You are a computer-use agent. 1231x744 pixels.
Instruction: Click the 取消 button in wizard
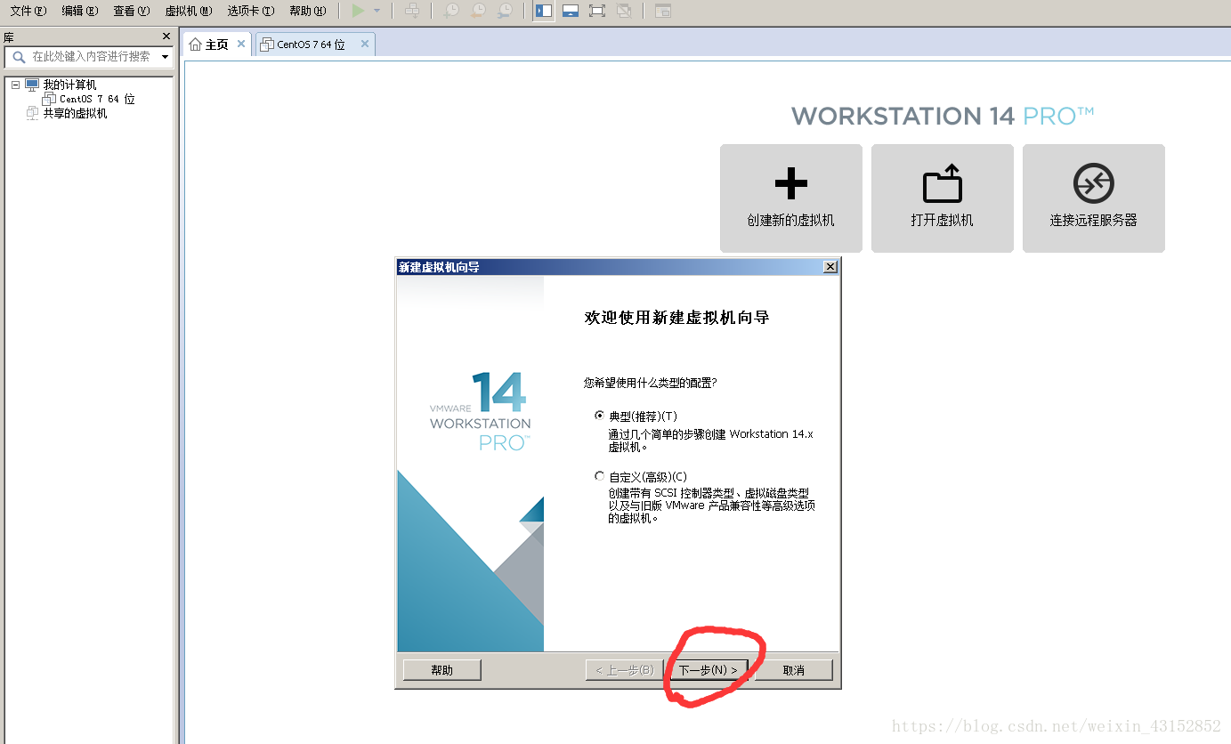click(794, 670)
